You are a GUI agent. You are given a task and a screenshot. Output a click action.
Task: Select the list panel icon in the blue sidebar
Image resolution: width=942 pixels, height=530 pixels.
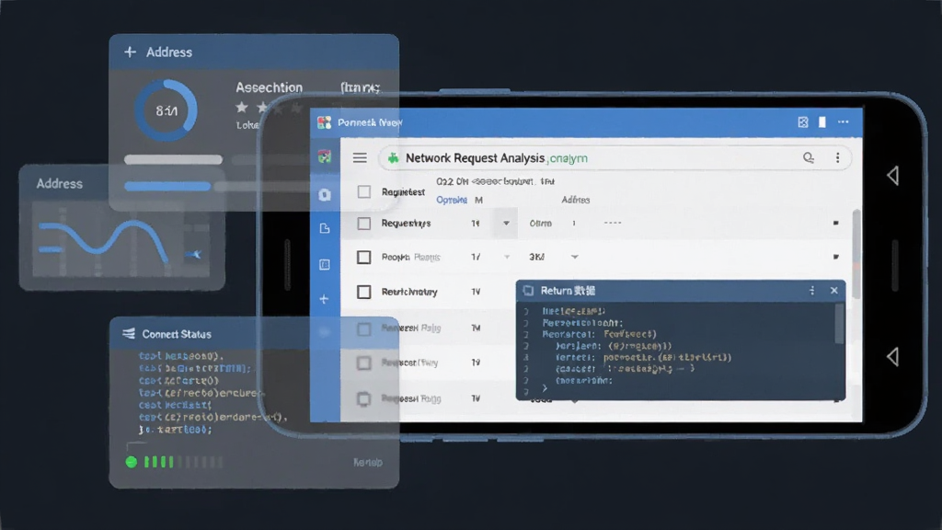(325, 264)
